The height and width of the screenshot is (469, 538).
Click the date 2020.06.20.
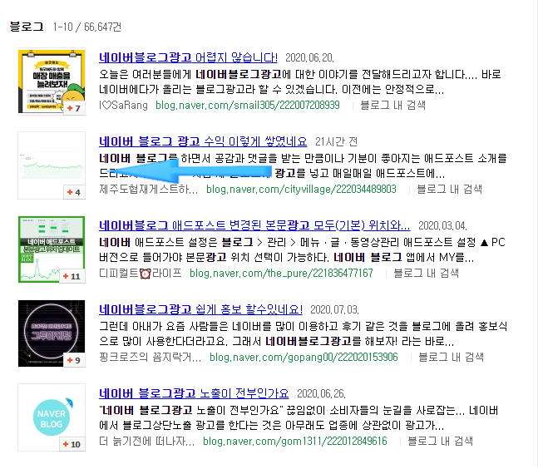(x=310, y=58)
